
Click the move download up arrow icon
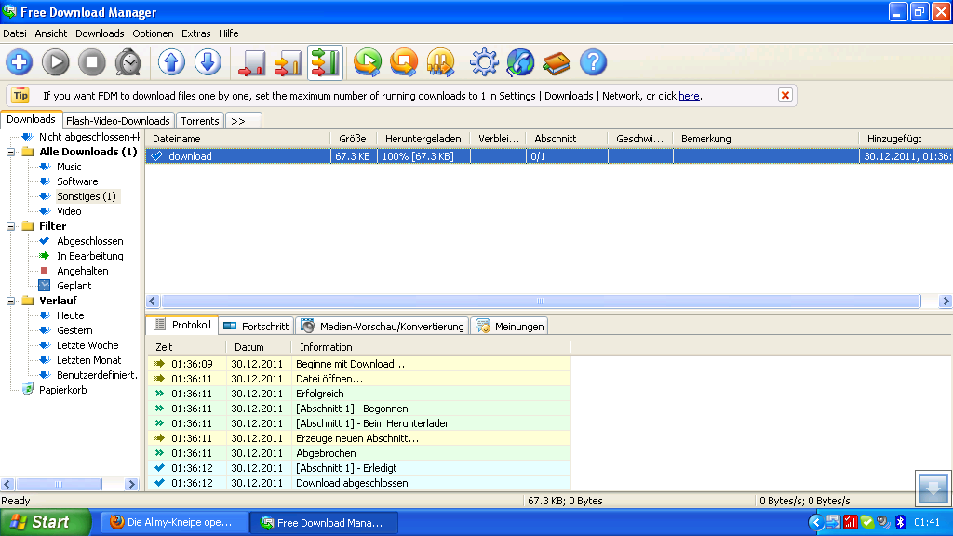171,62
